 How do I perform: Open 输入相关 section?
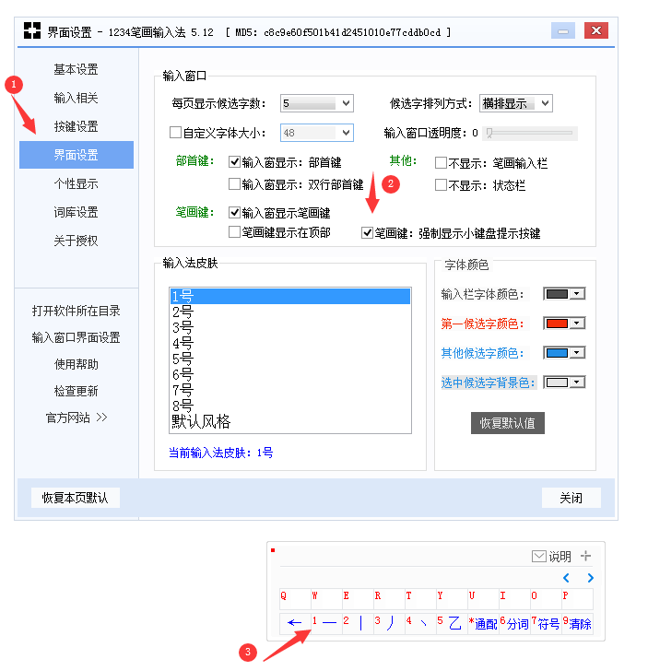click(x=76, y=98)
